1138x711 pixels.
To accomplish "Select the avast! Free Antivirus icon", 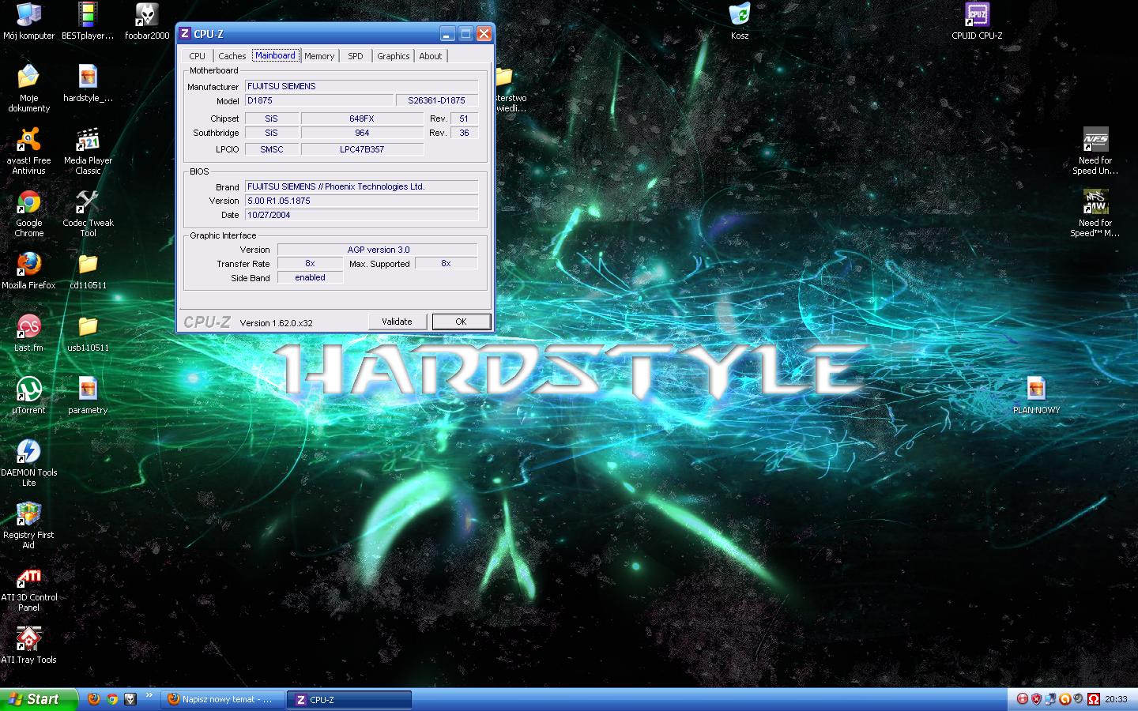I will click(28, 141).
